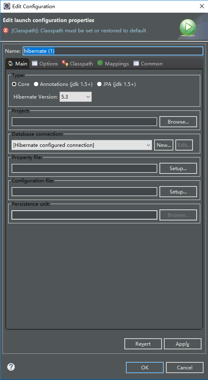The image size is (208, 380).
Task: Click the Mappings tab icon
Action: tap(100, 63)
